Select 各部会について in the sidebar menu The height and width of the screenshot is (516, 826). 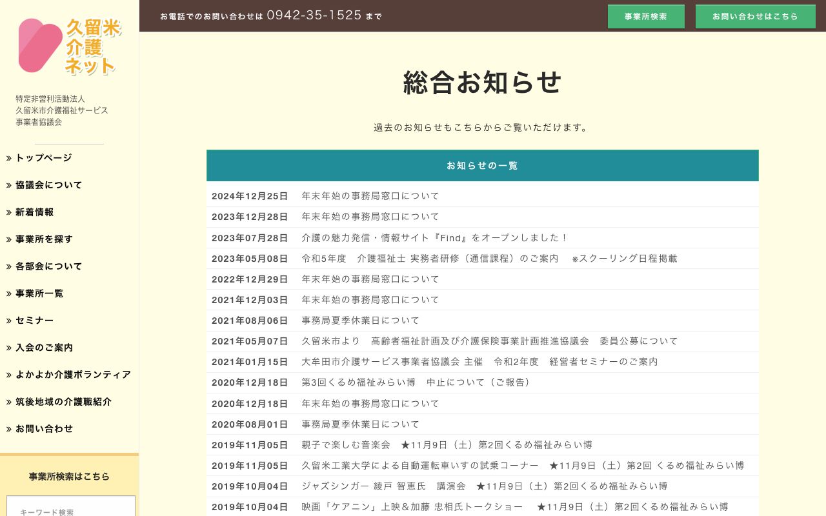(x=48, y=266)
